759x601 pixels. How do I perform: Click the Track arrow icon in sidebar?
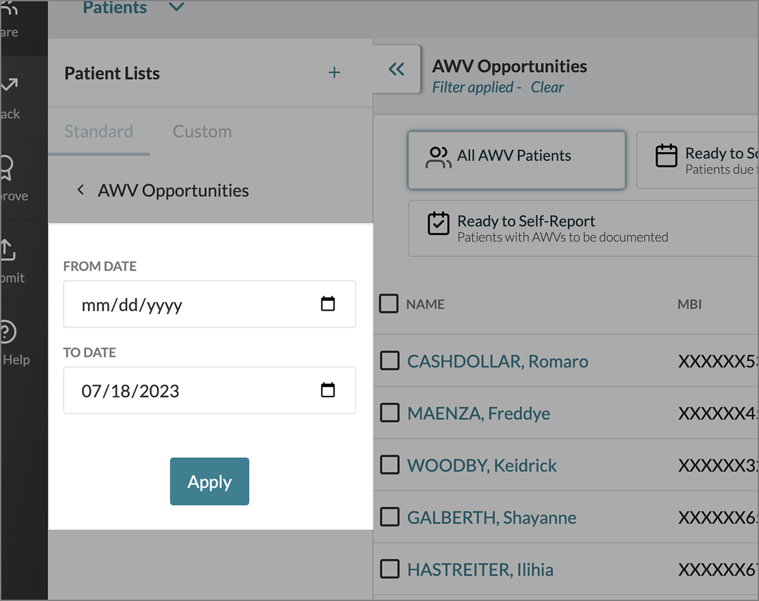click(x=9, y=87)
